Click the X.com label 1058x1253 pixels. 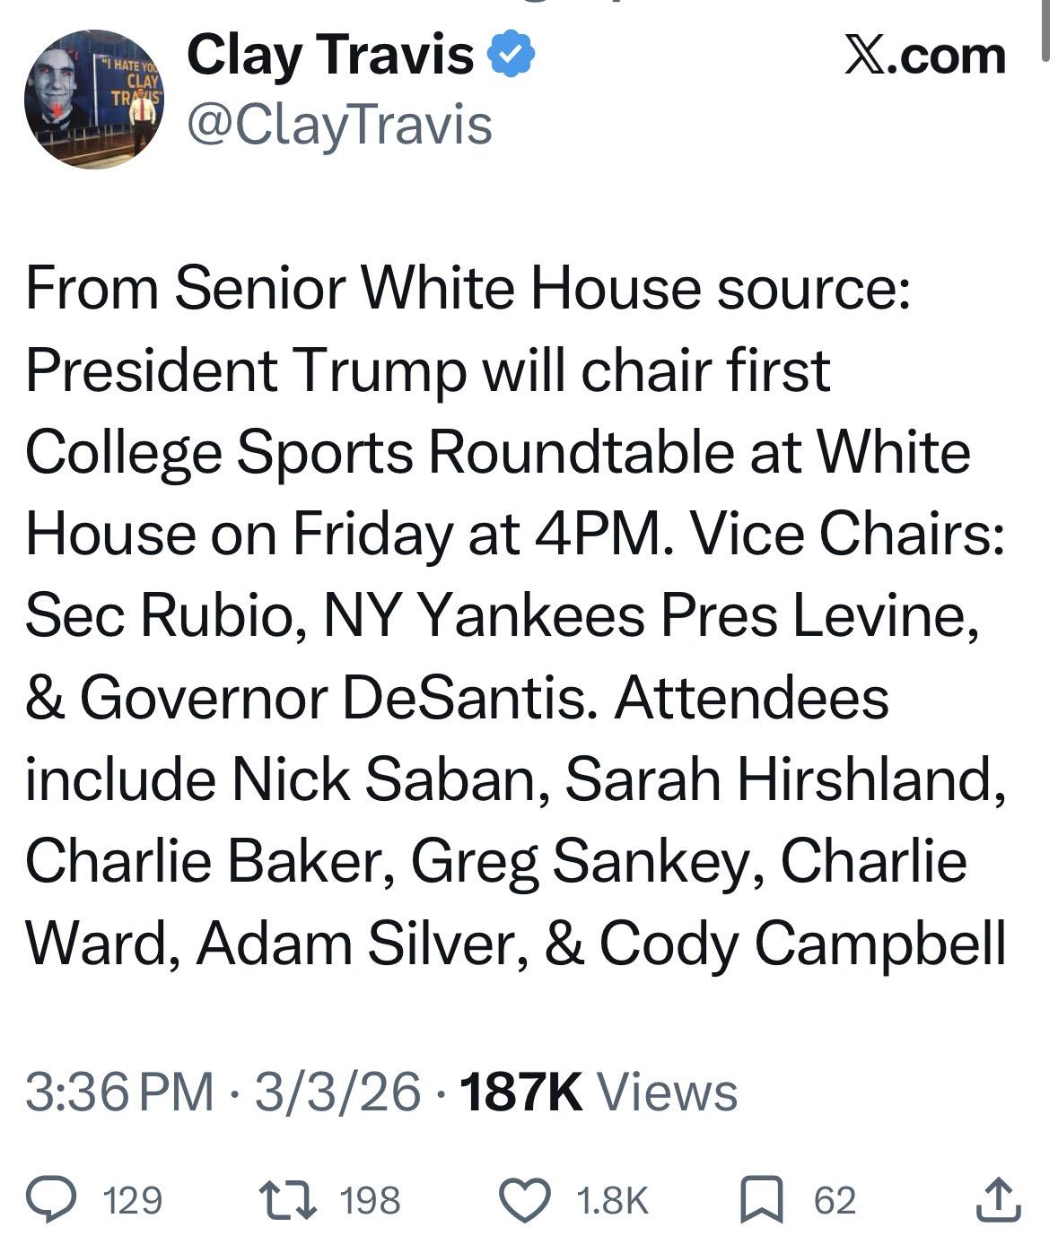click(924, 56)
